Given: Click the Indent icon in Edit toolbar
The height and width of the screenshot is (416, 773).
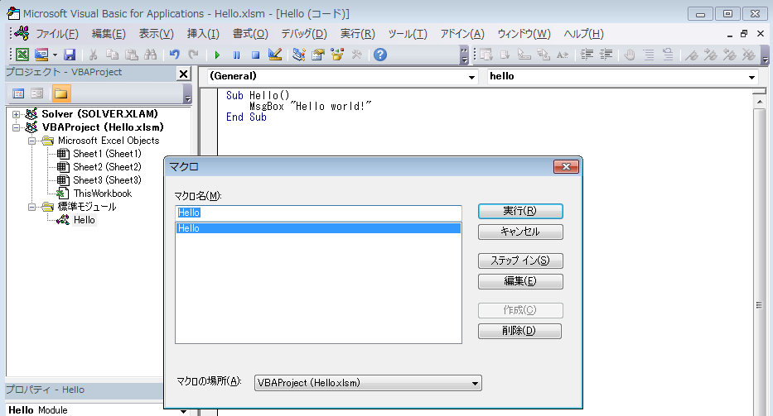Looking at the screenshot, I should [587, 55].
